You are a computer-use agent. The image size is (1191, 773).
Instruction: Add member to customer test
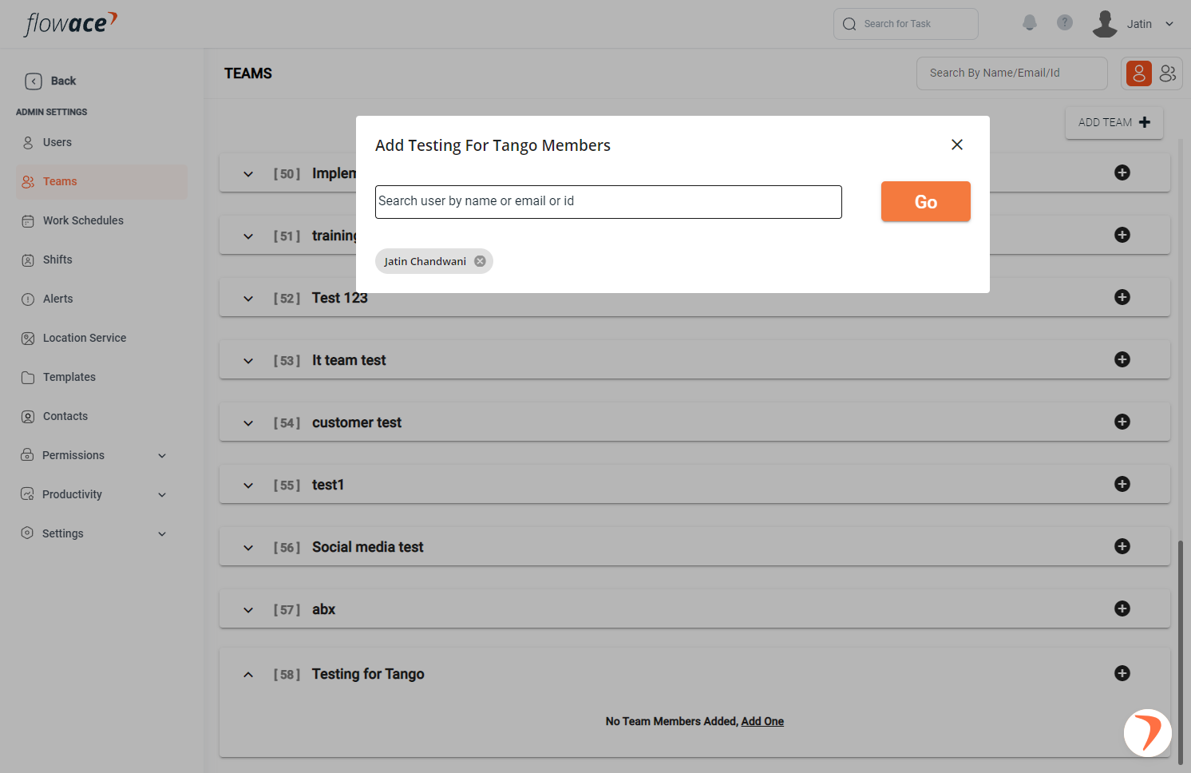(1122, 422)
